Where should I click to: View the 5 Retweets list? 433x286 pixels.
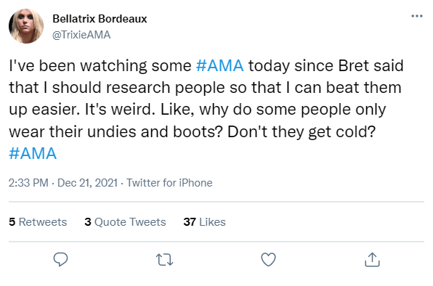(x=38, y=222)
